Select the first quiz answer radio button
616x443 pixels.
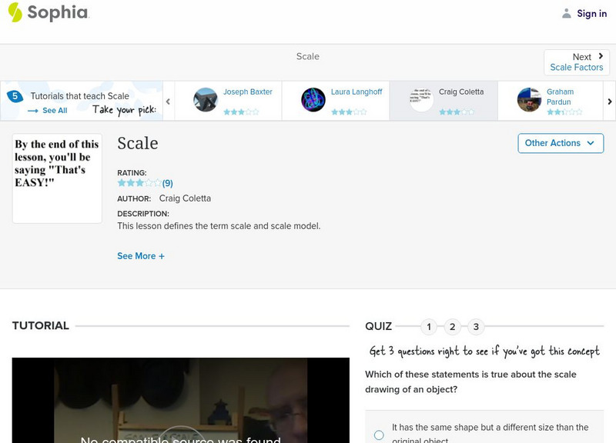coord(378,435)
